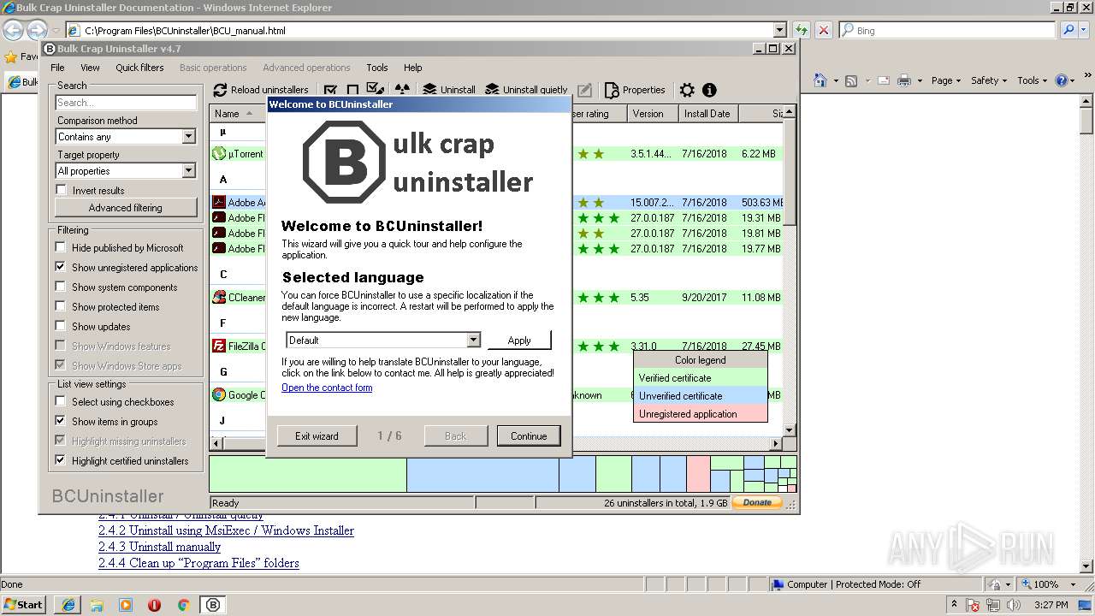This screenshot has height=616, width=1095.
Task: Open settings via the gear icon
Action: (x=687, y=90)
